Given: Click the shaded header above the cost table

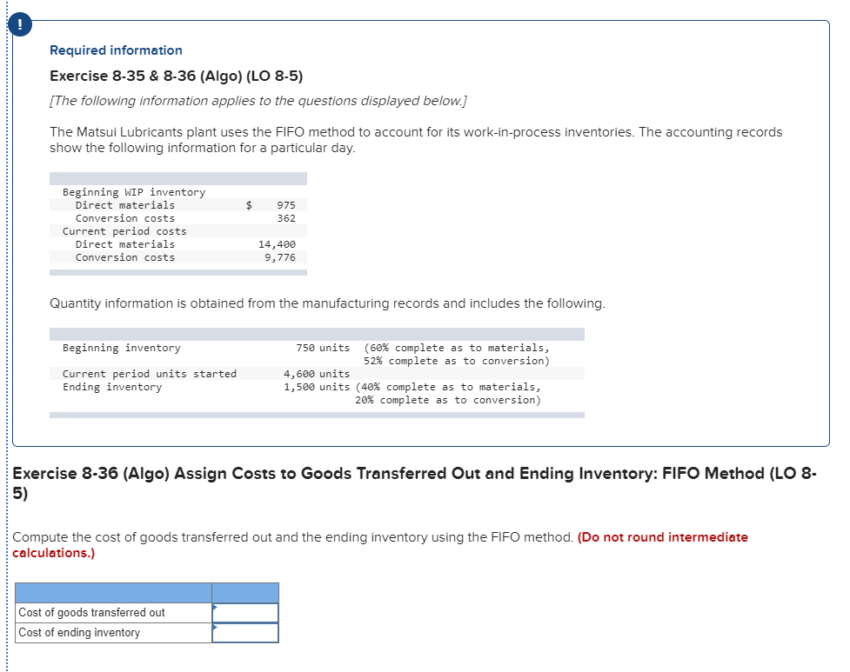Looking at the screenshot, I should 178,178.
